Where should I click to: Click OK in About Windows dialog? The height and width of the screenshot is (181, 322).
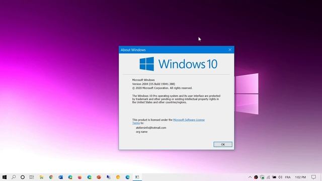223,144
